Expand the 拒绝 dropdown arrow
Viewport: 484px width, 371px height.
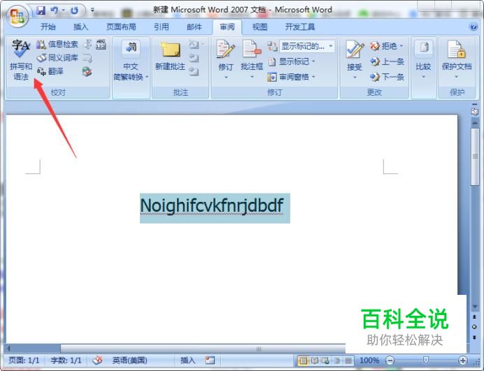pos(401,46)
